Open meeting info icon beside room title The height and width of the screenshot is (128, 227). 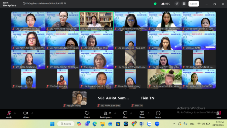coord(24,3)
